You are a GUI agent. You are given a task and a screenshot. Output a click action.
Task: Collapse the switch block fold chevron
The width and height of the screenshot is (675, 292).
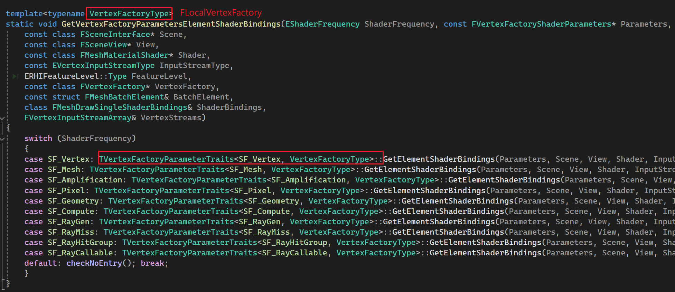tap(2, 139)
